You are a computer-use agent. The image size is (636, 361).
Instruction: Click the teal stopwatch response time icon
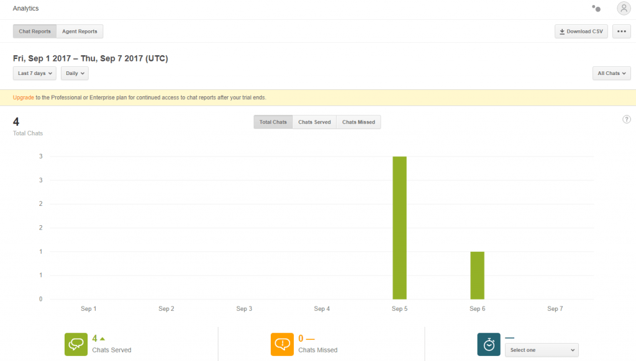point(488,344)
